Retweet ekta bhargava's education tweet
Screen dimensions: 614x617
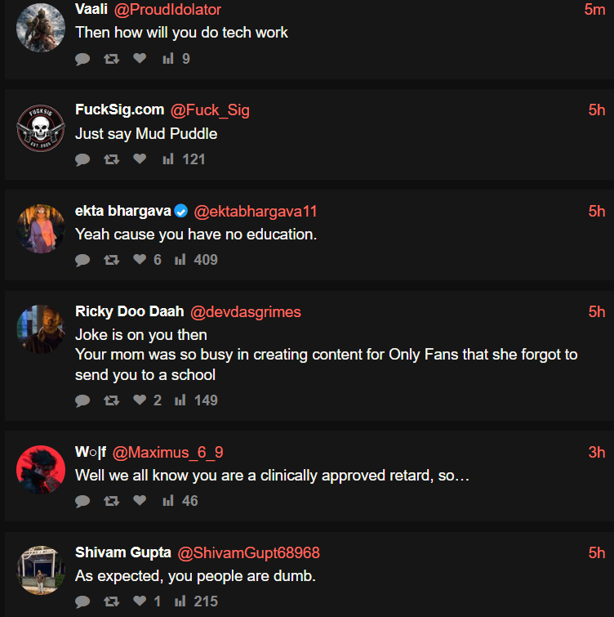[111, 260]
